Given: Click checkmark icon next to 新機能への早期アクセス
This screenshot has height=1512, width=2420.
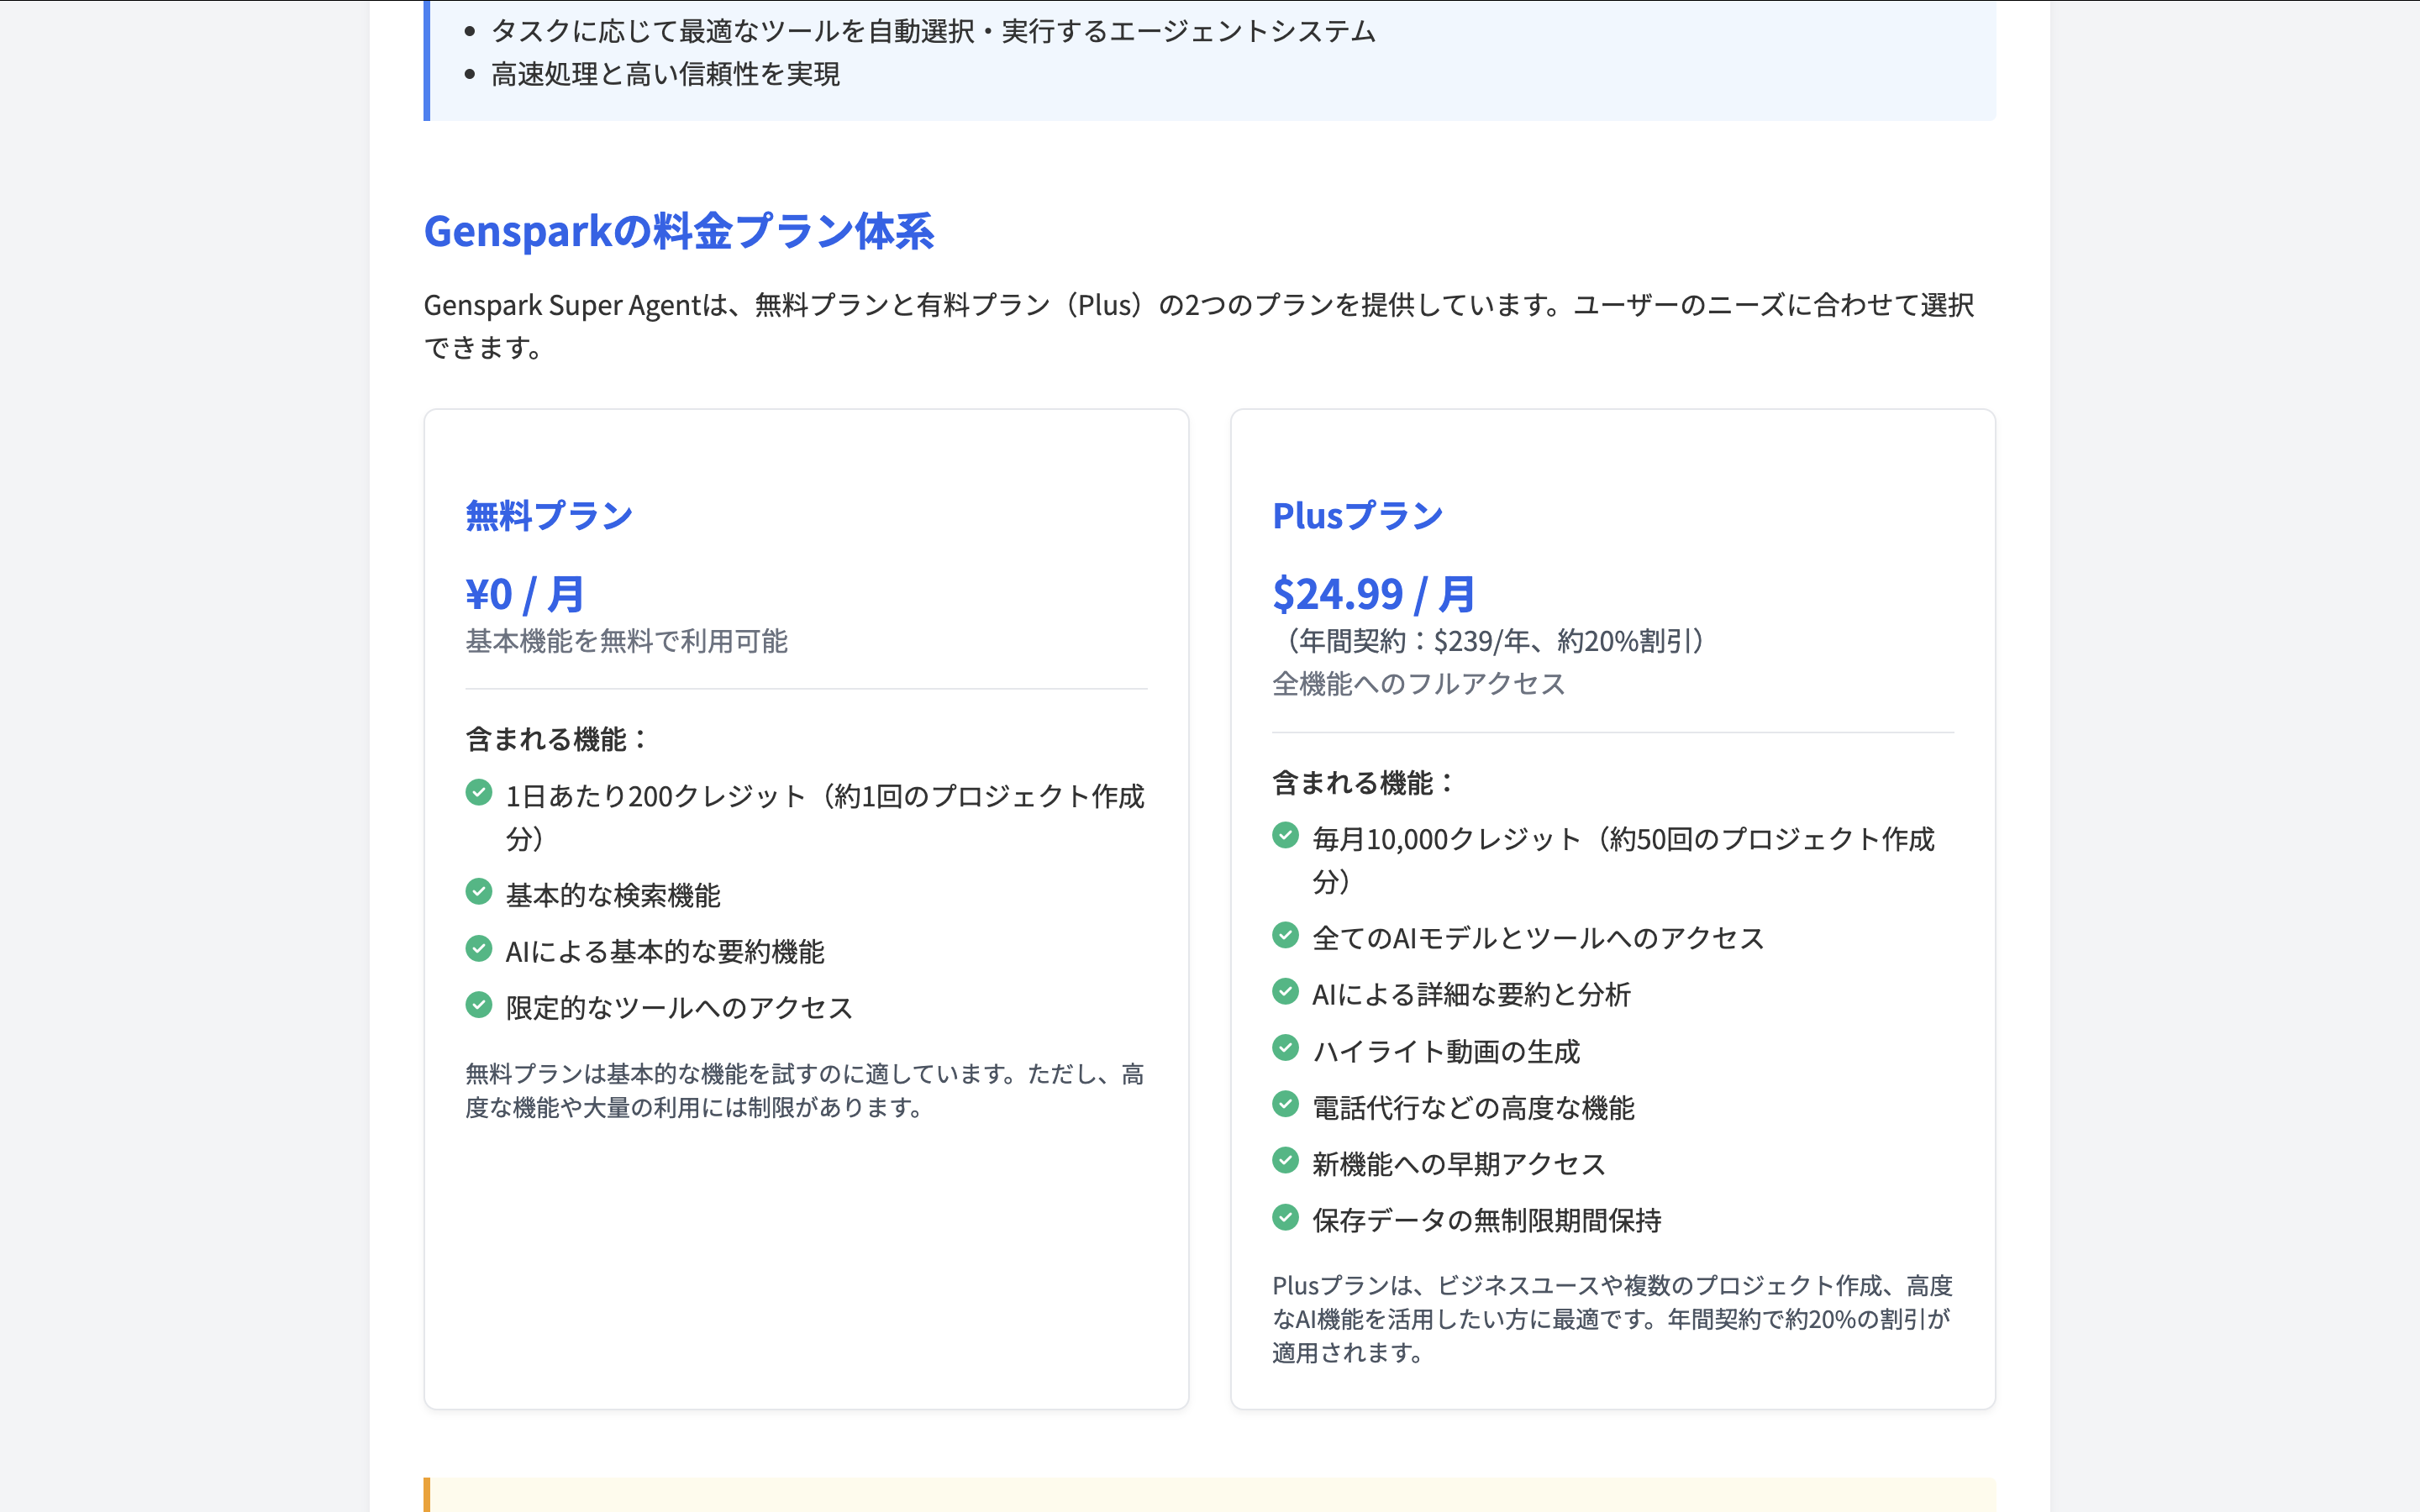Looking at the screenshot, I should pos(1285,1161).
